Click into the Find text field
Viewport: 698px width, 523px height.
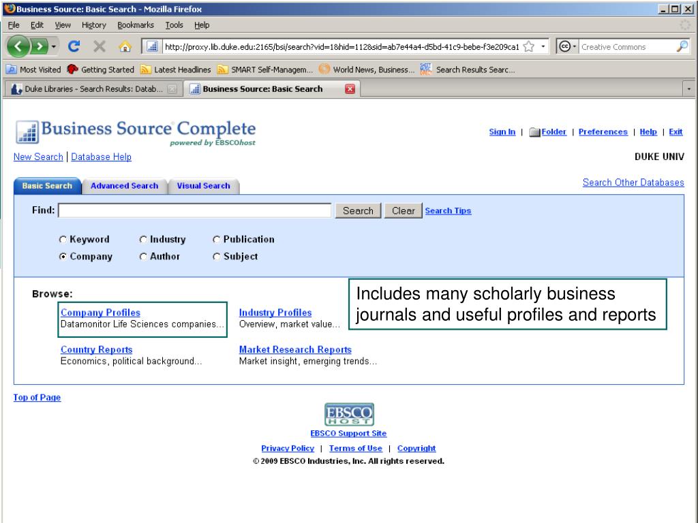[x=194, y=210]
